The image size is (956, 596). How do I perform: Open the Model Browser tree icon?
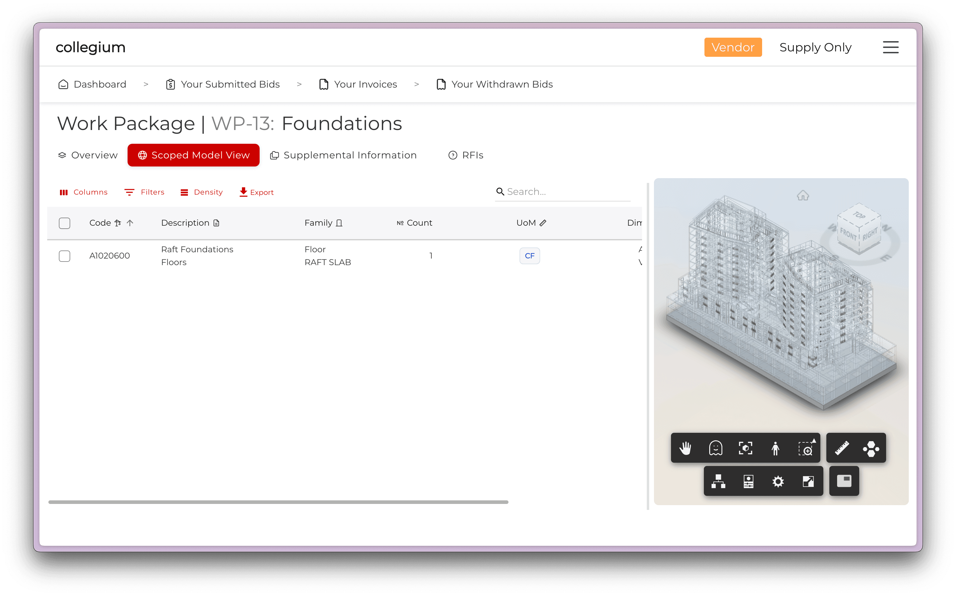coord(718,481)
